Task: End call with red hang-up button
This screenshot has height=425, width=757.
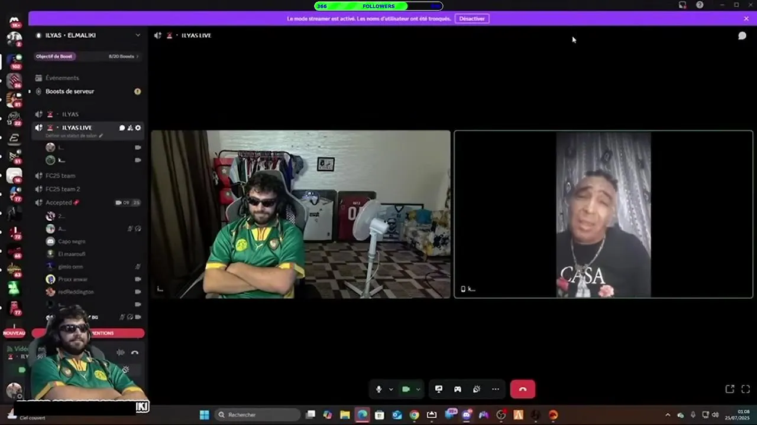Action: [x=523, y=389]
